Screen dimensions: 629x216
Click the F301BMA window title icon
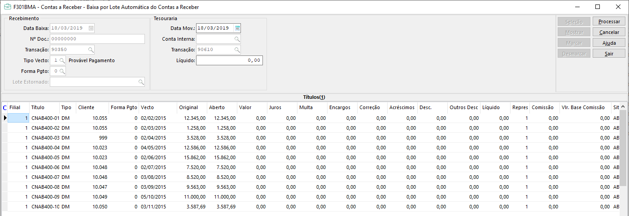[x=7, y=7]
